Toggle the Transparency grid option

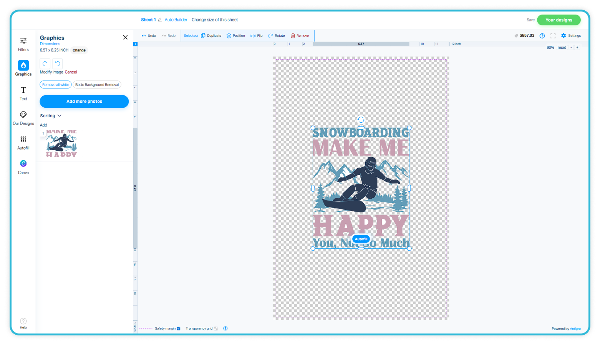pos(216,329)
